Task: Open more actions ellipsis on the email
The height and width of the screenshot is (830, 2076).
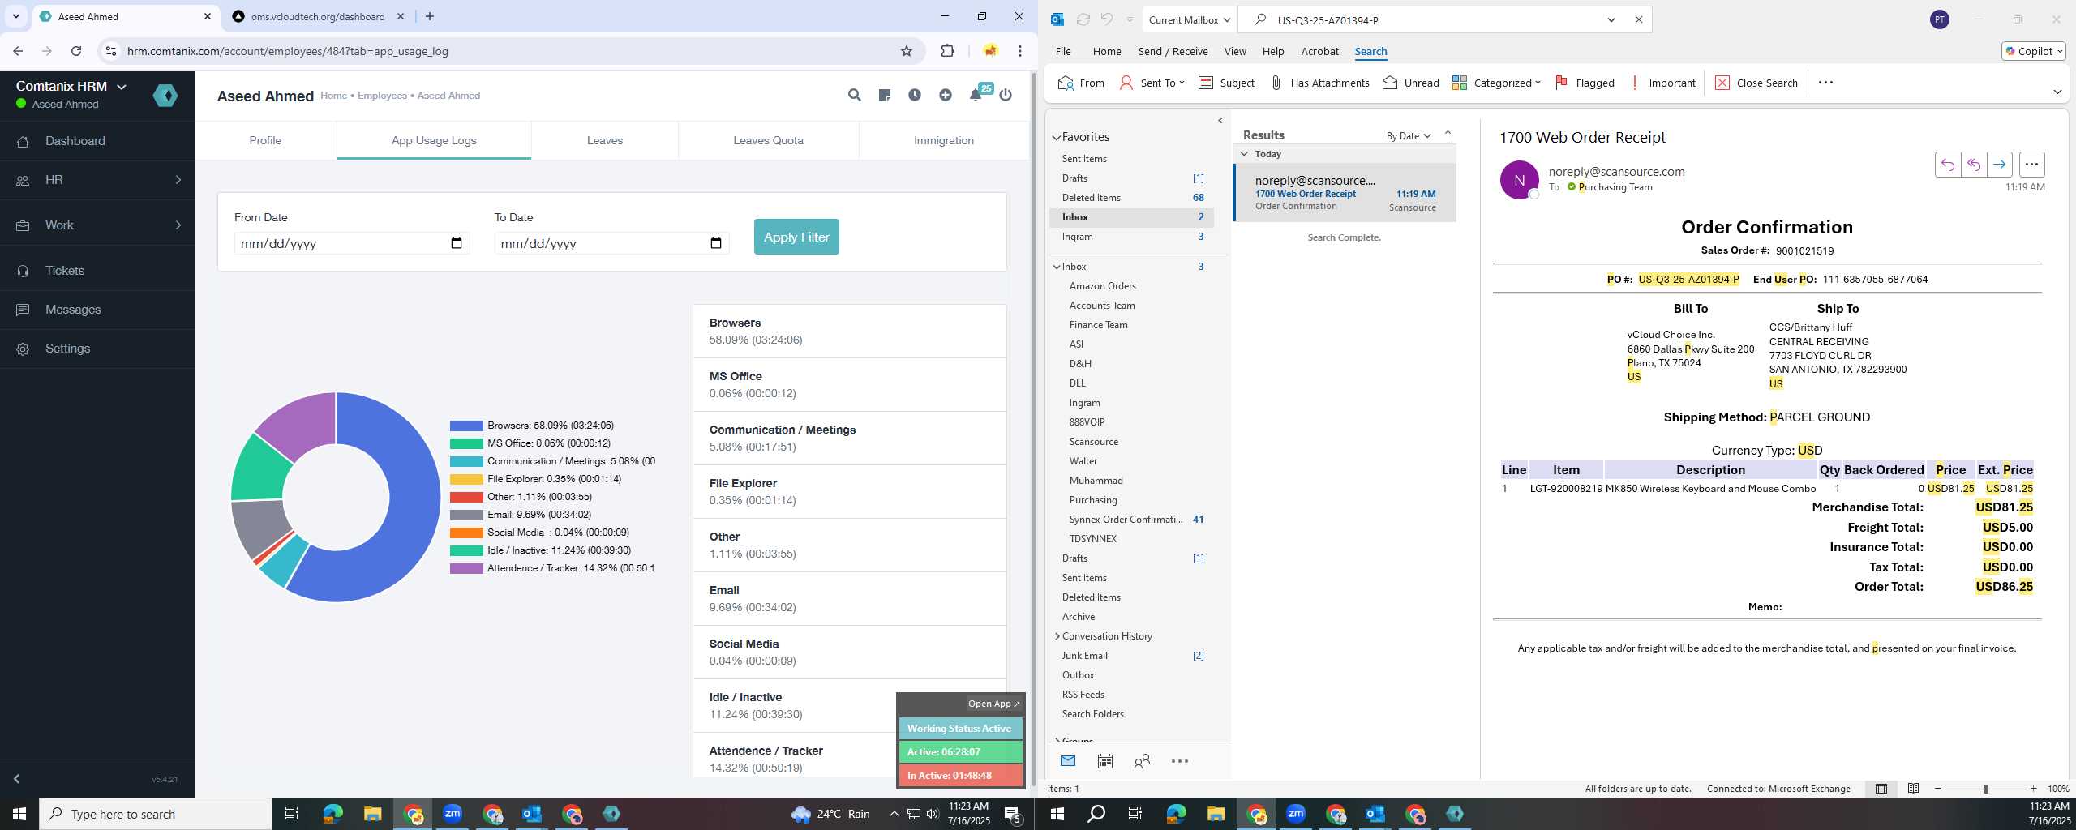Action: [2031, 165]
